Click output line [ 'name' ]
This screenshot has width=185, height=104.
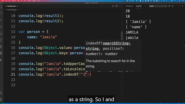click(136, 27)
